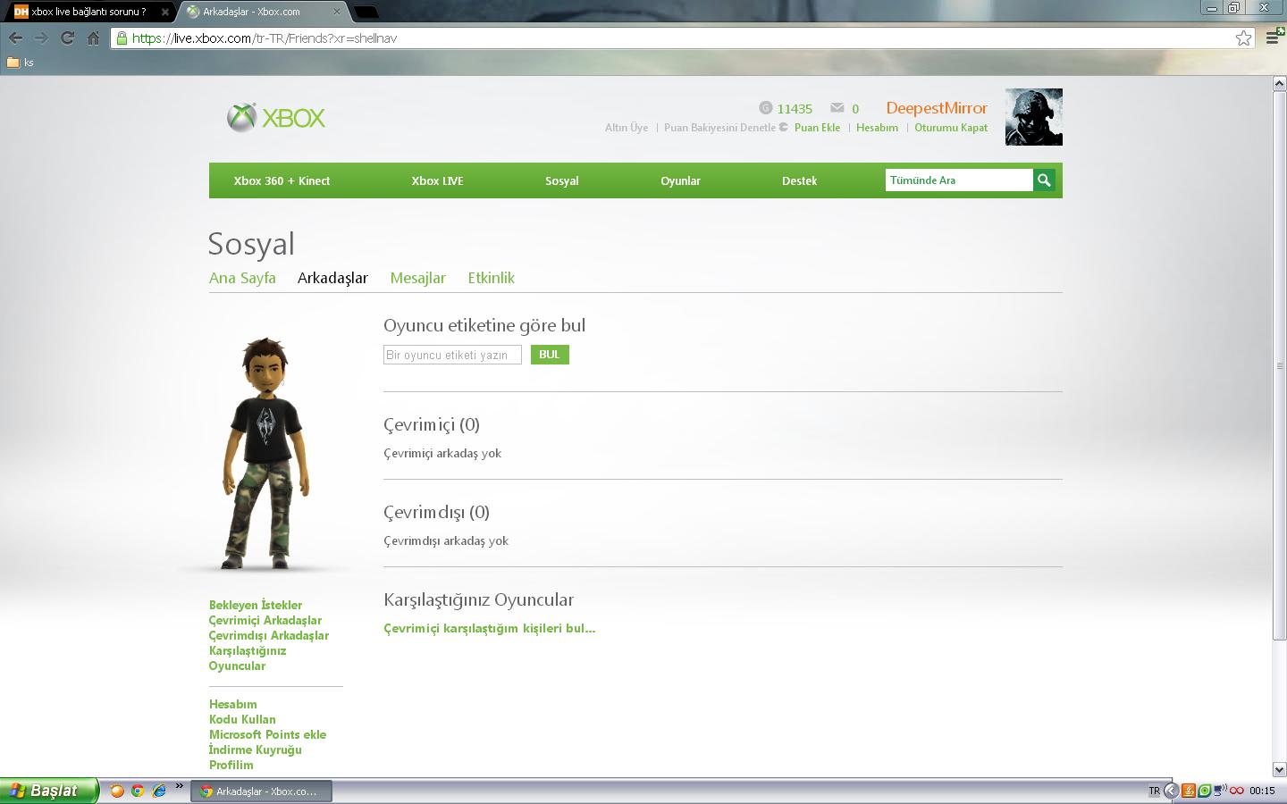1287x804 pixels.
Task: Expand hidden system tray icons
Action: [x=1171, y=791]
